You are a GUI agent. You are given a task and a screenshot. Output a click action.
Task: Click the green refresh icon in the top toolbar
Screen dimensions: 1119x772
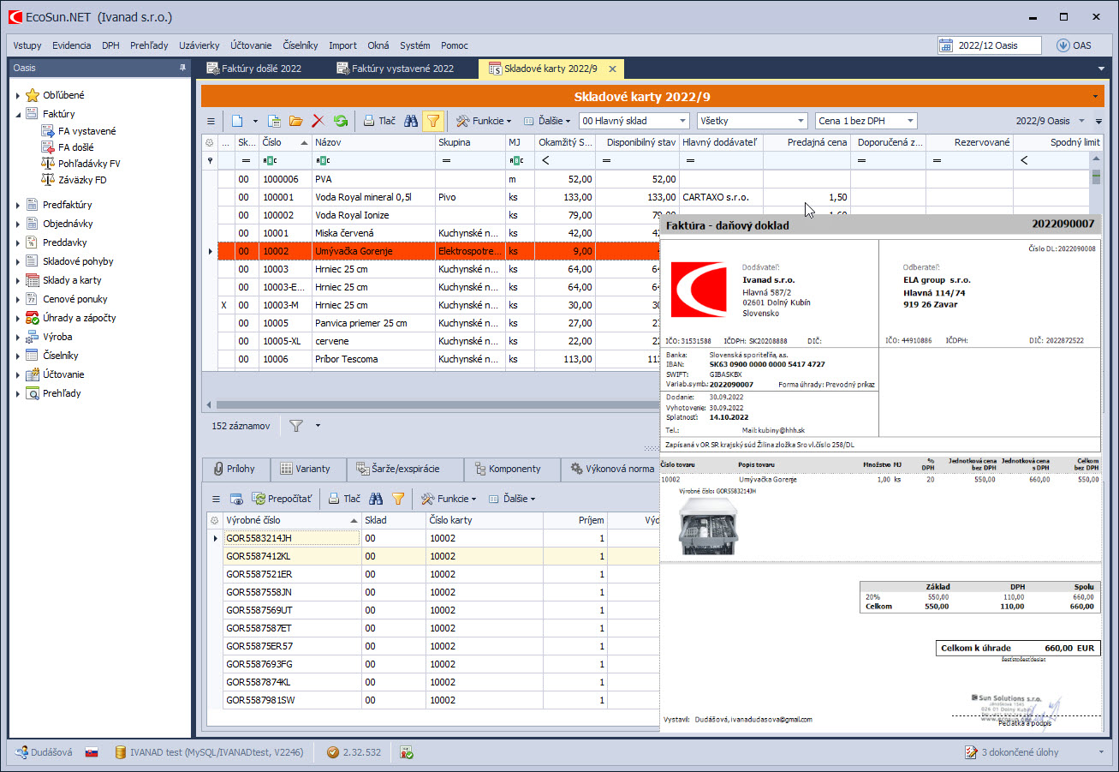click(x=341, y=121)
